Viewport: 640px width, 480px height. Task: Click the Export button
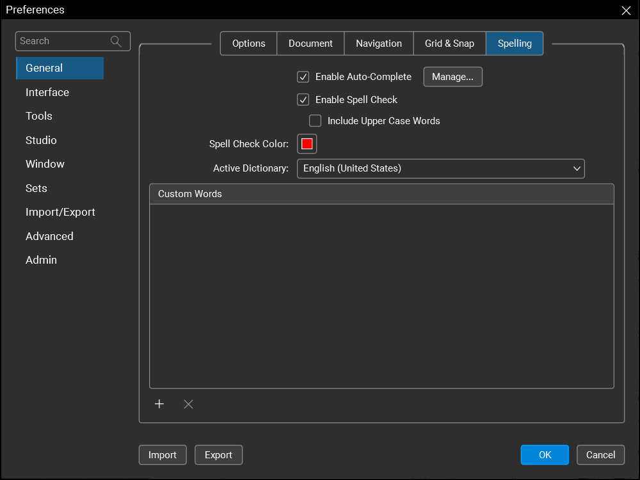click(218, 455)
